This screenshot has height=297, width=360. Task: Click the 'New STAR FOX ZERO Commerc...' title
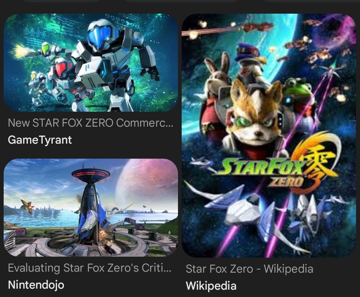point(90,123)
